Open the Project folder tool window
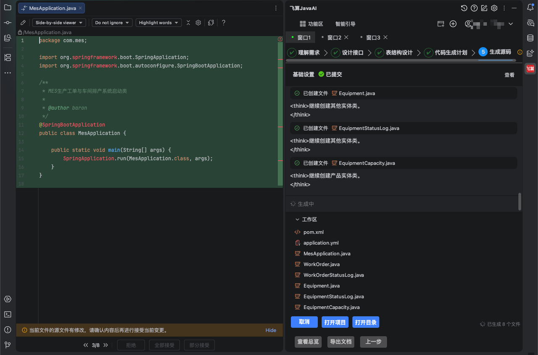This screenshot has width=538, height=355. (x=8, y=8)
